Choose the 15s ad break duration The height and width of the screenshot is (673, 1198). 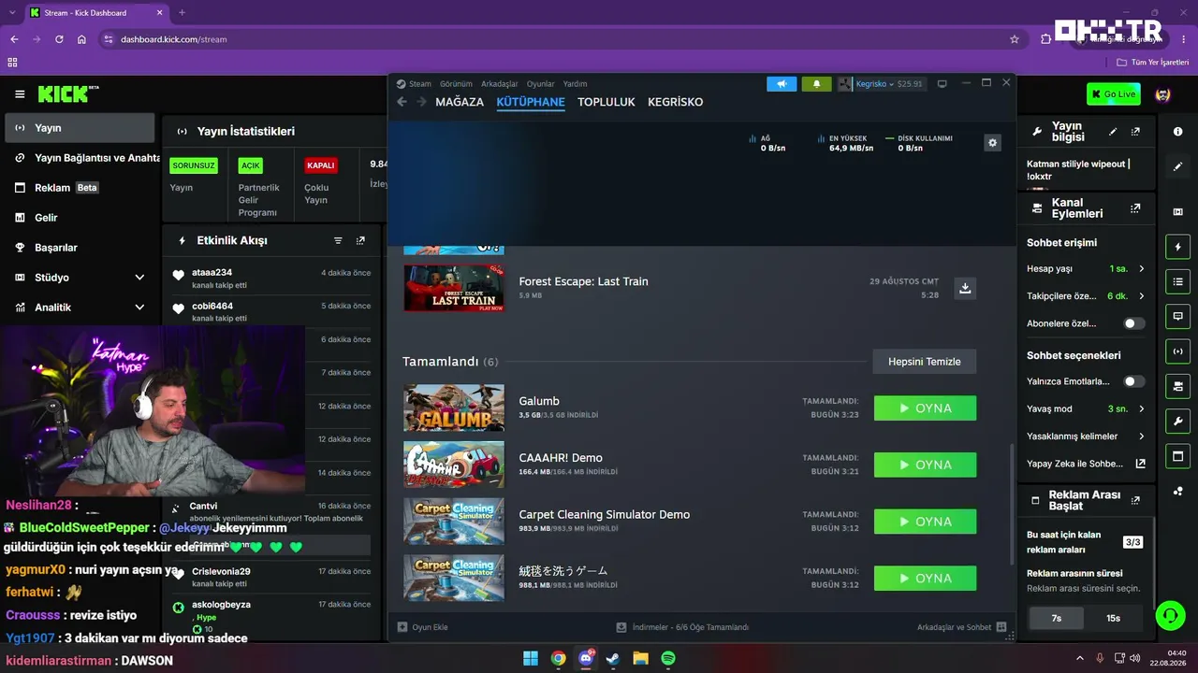[x=1113, y=618]
